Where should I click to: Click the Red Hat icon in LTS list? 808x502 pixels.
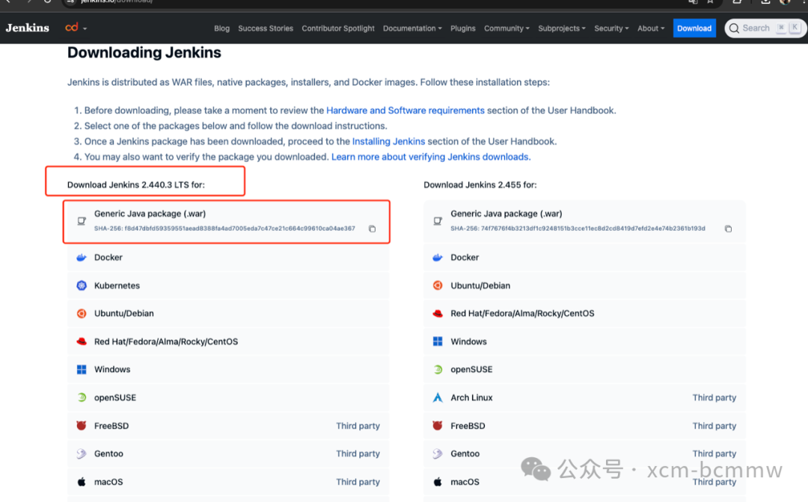(82, 341)
